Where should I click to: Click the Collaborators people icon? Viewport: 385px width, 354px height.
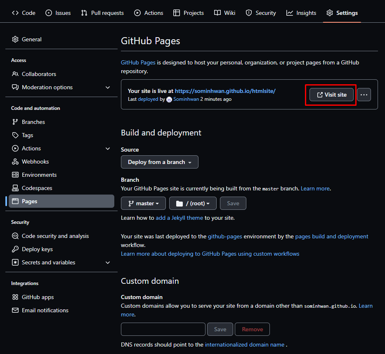(15, 74)
